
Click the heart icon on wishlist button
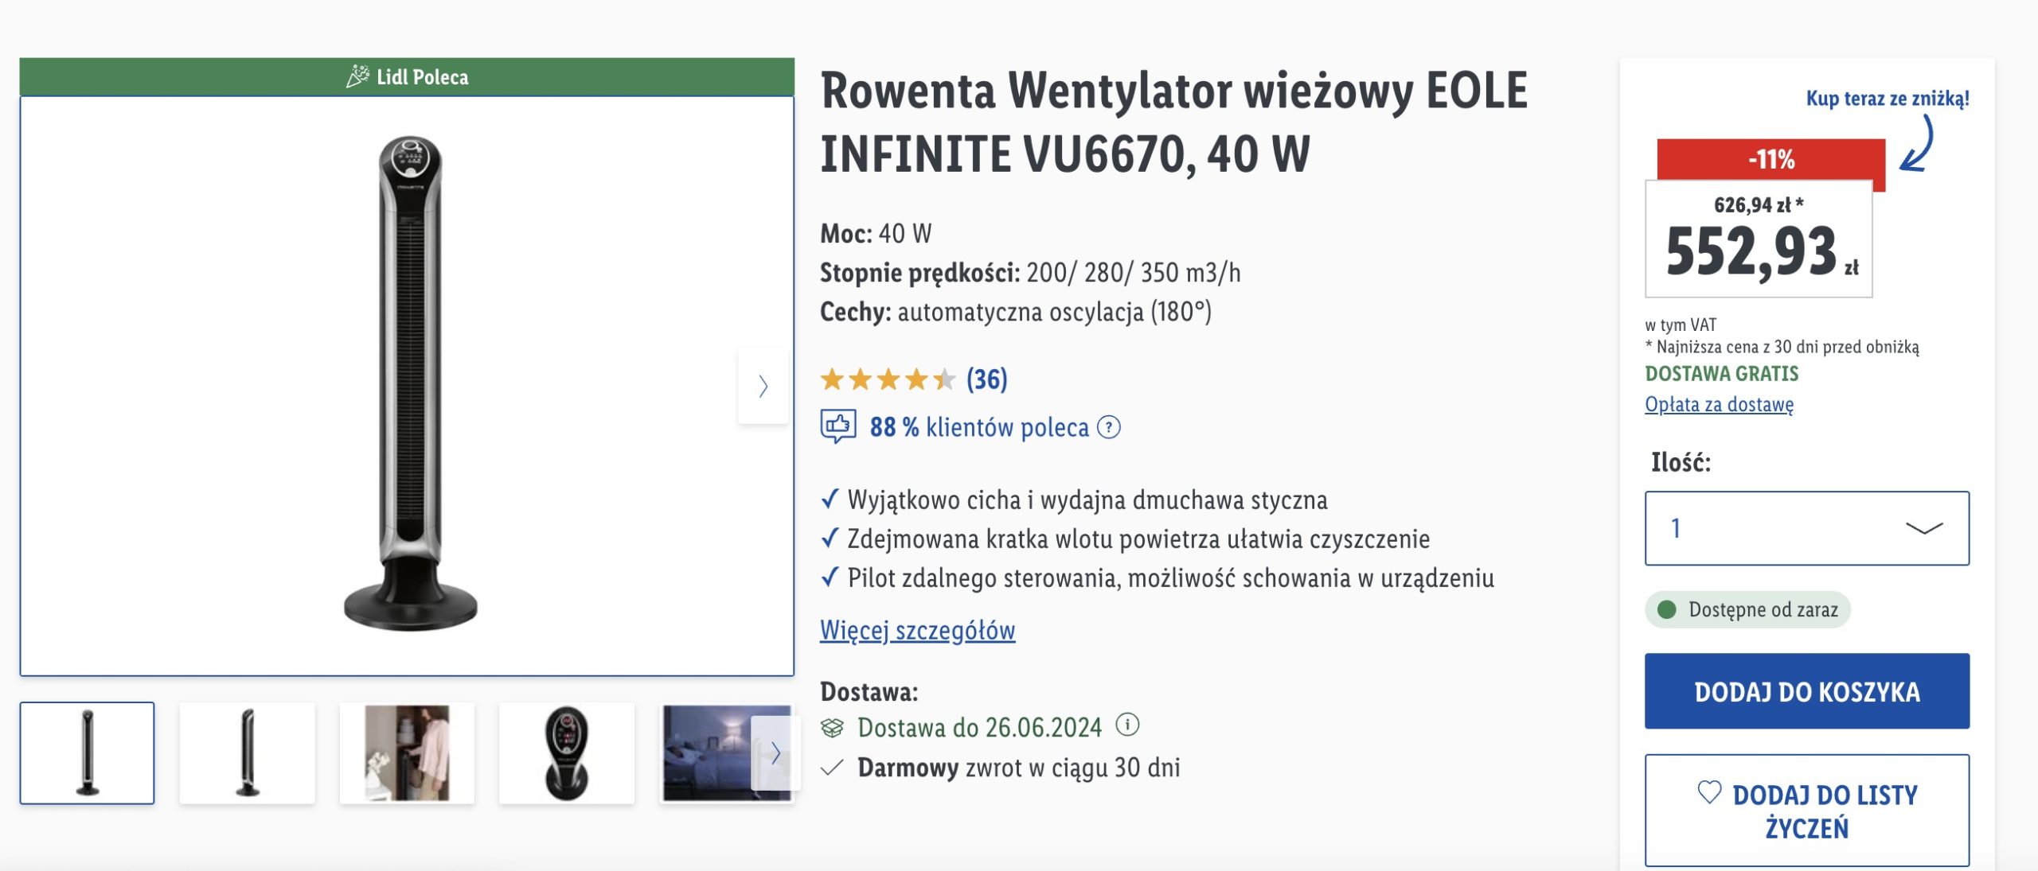1709,792
